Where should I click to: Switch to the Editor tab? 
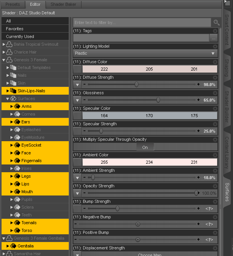[35, 4]
